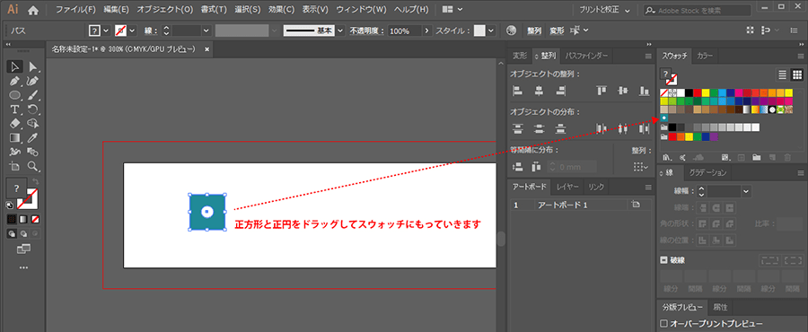Screen dimensions: 808x332
Task: Choose Draw Normal mode in toolbox
Action: click(12, 233)
